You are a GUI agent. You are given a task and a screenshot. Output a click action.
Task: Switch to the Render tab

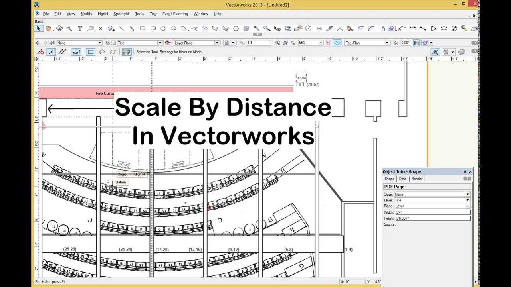[x=417, y=179]
